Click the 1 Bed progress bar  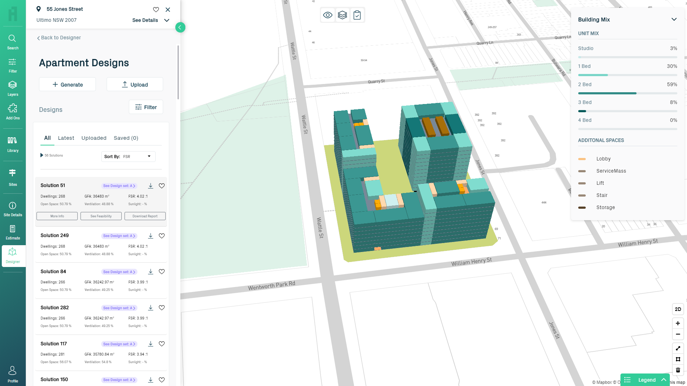[x=628, y=75]
